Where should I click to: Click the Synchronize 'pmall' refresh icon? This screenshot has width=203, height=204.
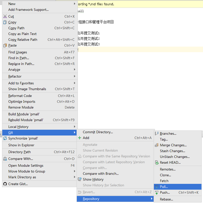click(5, 138)
